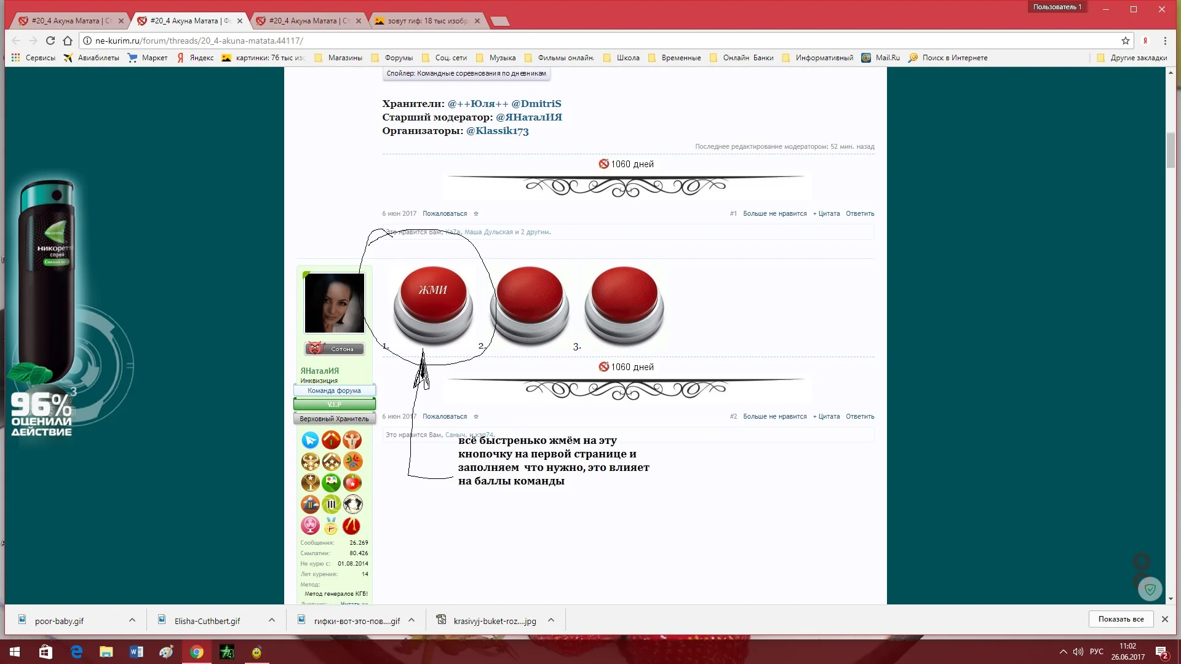Click the browser home icon
This screenshot has width=1181, height=664.
point(68,41)
